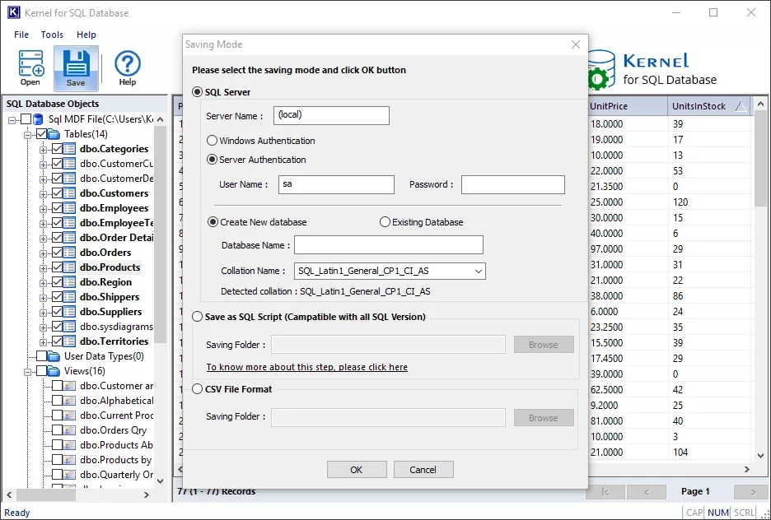Click the dbo.Shippers table icon
This screenshot has width=771, height=520.
[69, 296]
